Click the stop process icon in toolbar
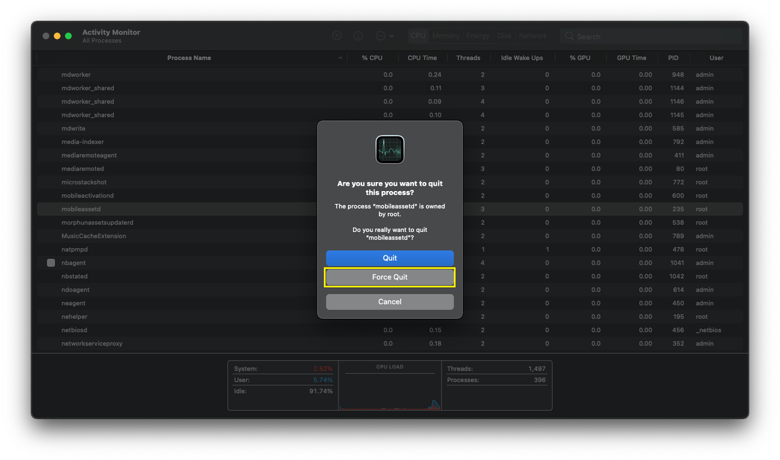780x460 pixels. click(337, 35)
